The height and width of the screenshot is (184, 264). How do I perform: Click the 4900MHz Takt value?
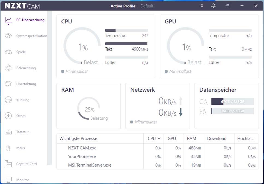140,49
